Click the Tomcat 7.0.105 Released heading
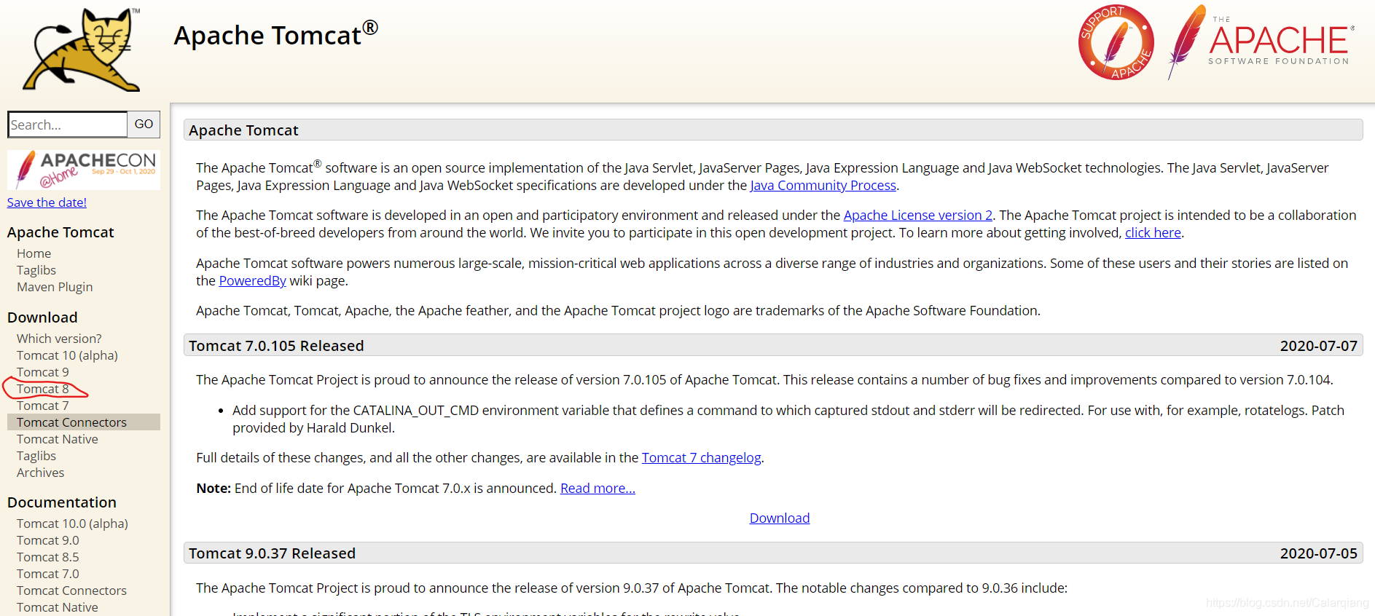 pos(276,346)
